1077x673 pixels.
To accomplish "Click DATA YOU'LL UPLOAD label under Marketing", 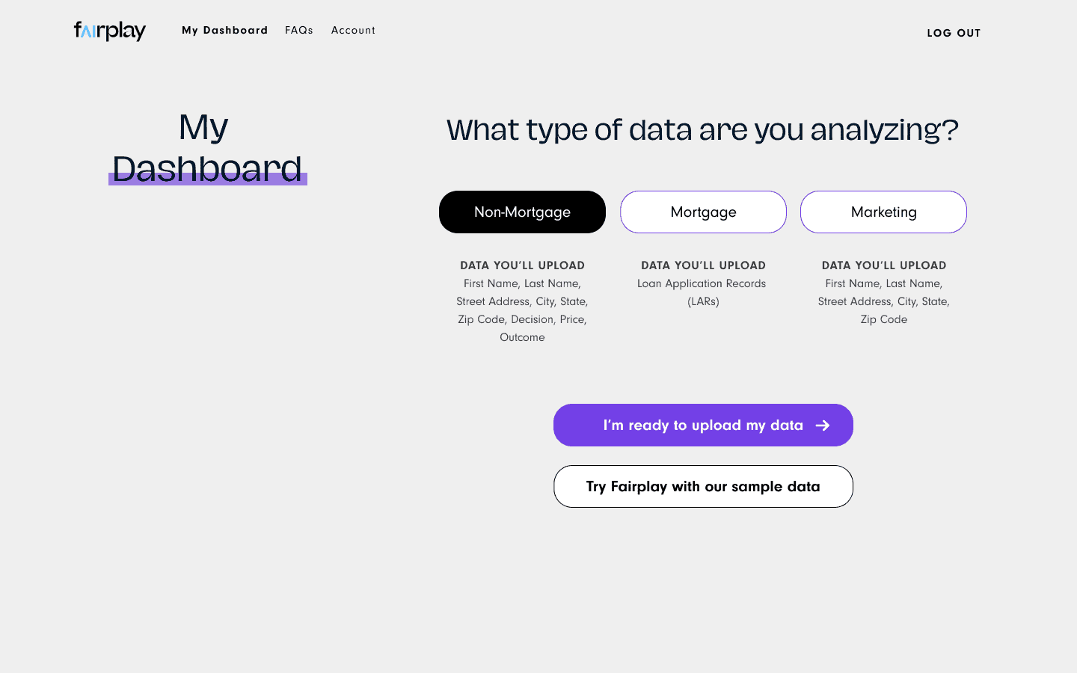I will (x=884, y=265).
